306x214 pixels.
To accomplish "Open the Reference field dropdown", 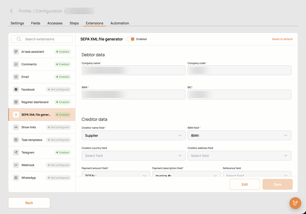I will coord(257,174).
